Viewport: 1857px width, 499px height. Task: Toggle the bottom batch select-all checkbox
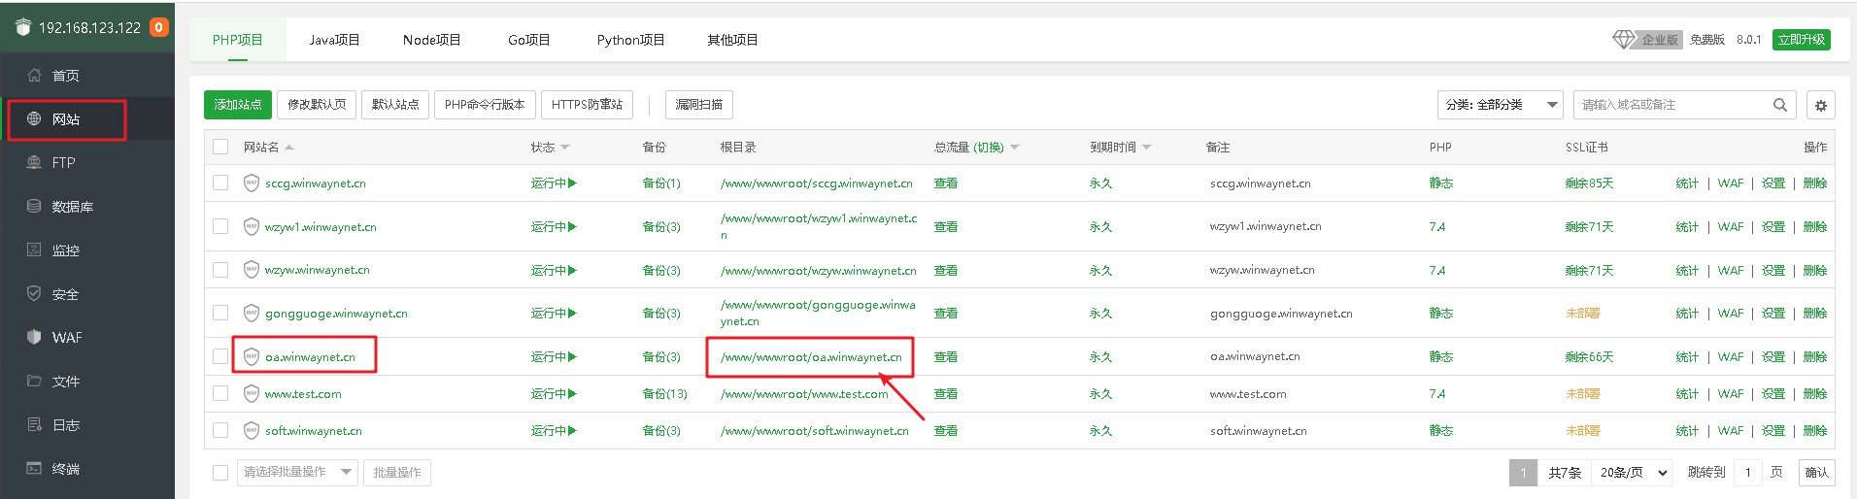(220, 472)
